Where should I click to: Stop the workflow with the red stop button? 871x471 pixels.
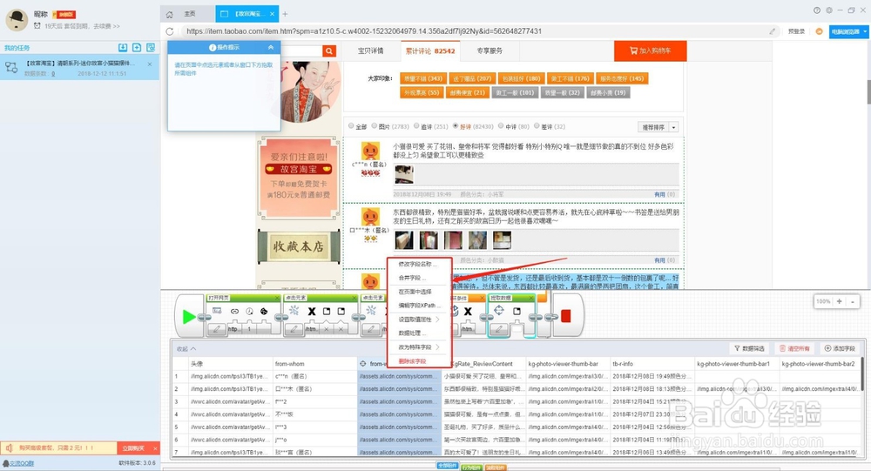point(565,316)
